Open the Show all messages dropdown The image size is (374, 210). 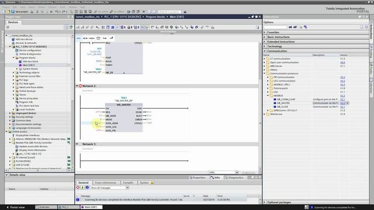pos(127,188)
